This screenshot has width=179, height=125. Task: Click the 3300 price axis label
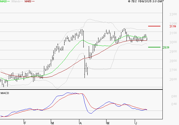pos(173,14)
